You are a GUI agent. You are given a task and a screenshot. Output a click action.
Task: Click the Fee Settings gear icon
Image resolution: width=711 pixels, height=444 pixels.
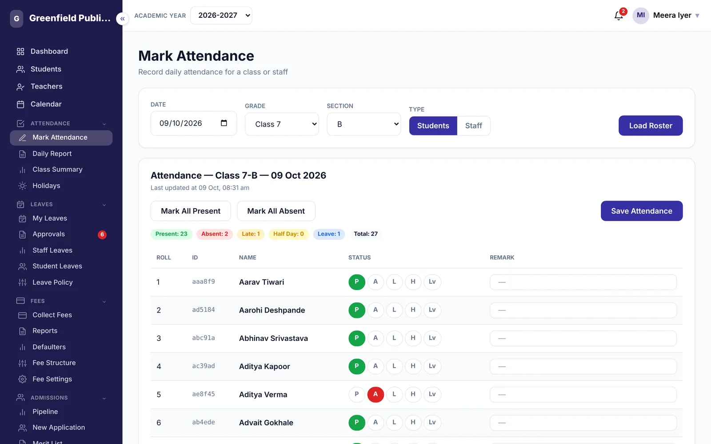click(22, 379)
